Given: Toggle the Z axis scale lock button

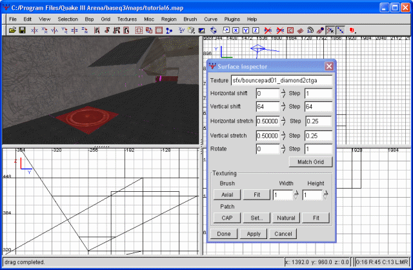Looking at the screenshot, I should 256,30.
